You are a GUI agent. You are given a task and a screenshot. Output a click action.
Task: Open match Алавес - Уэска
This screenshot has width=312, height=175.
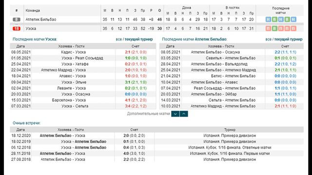pos(73,76)
